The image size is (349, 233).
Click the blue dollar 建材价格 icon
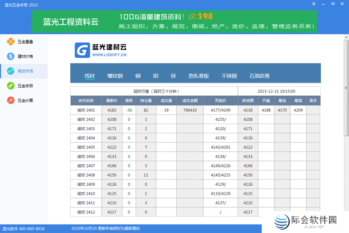[10, 56]
